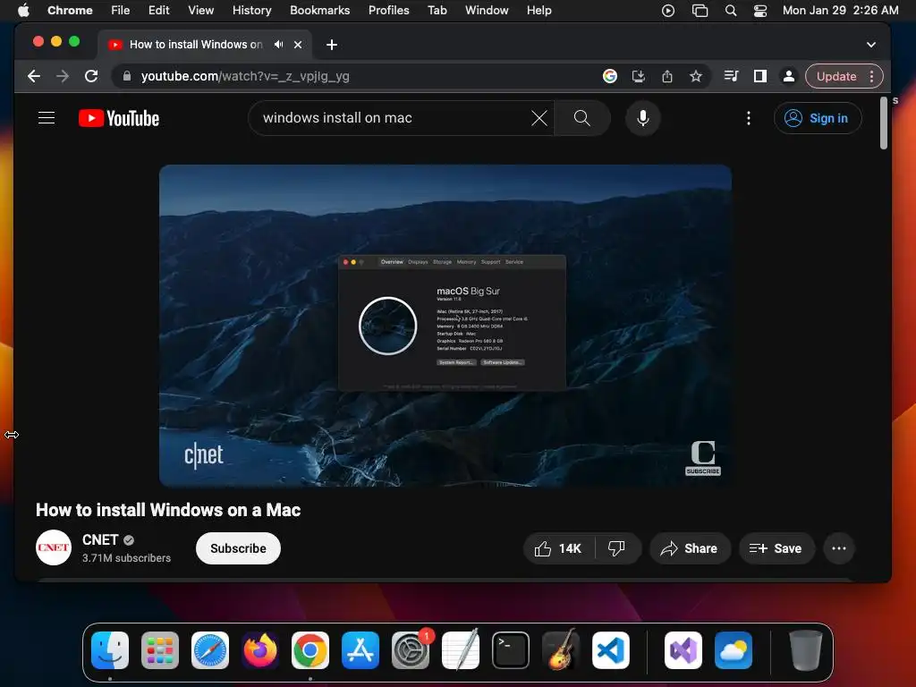916x687 pixels.
Task: Toggle the Chrome side panel
Action: coord(760,76)
